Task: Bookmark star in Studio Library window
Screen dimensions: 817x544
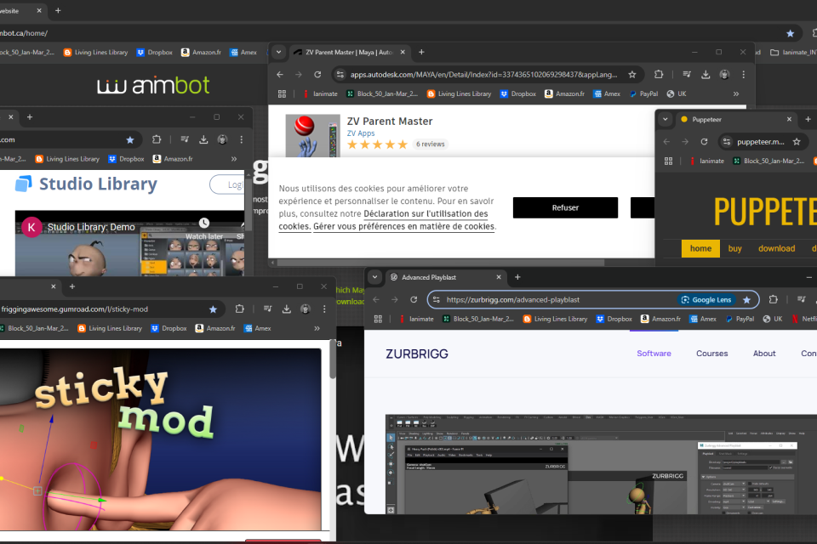Action: coord(130,139)
